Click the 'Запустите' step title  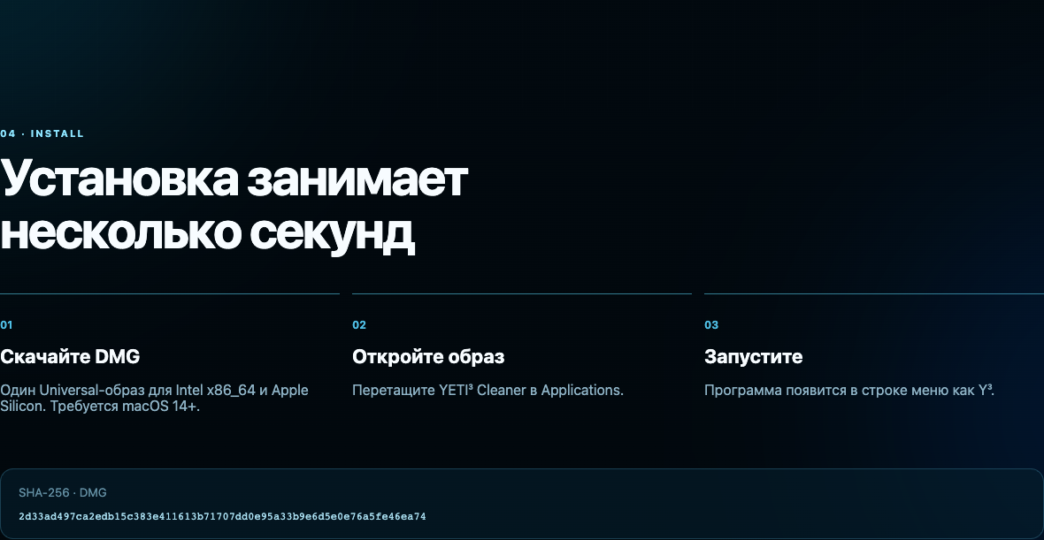(x=753, y=357)
